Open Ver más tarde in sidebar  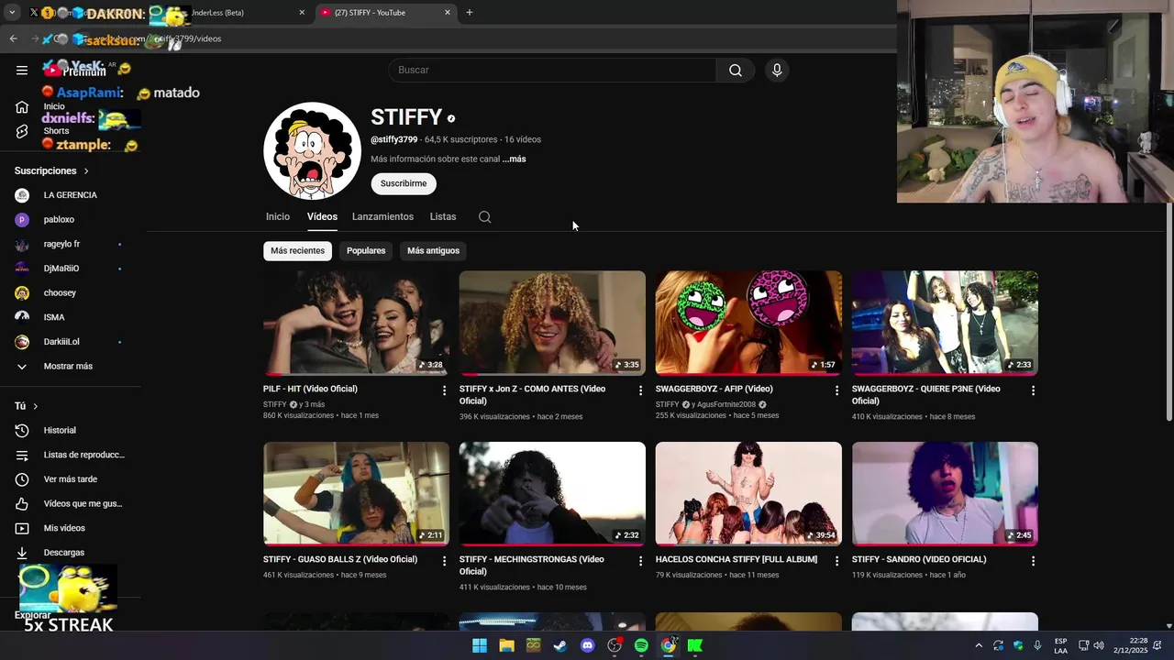71,479
